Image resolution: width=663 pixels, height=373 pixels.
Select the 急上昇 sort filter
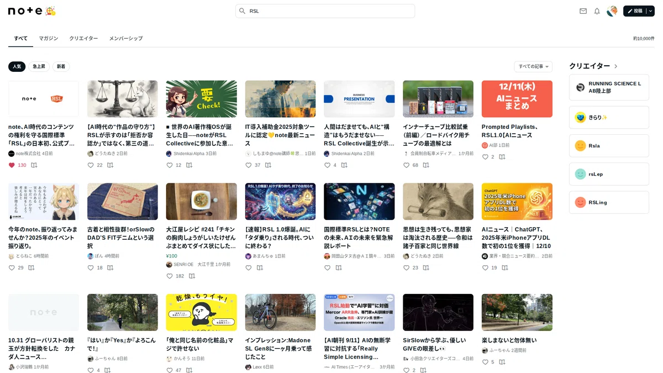pyautogui.click(x=39, y=66)
